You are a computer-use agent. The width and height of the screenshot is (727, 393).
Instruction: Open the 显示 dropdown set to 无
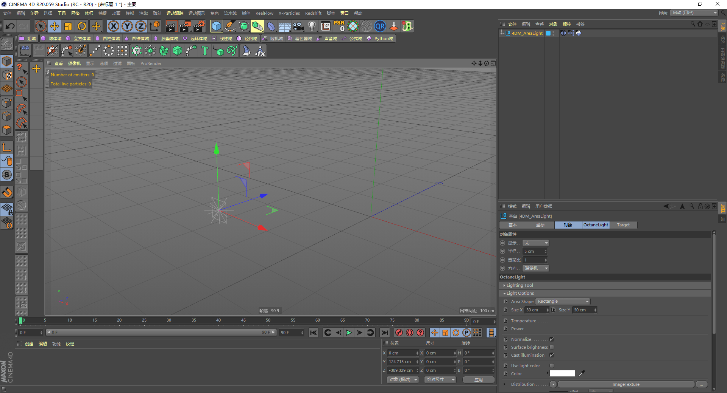coord(536,243)
